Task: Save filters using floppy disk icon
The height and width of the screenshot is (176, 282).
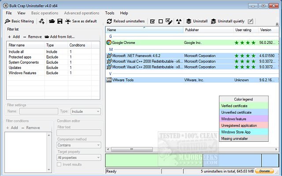Action: click(x=60, y=21)
